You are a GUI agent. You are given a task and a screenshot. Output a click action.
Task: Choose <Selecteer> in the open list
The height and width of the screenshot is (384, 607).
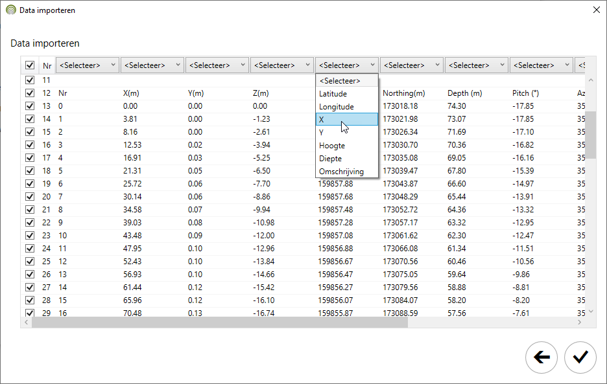[347, 81]
